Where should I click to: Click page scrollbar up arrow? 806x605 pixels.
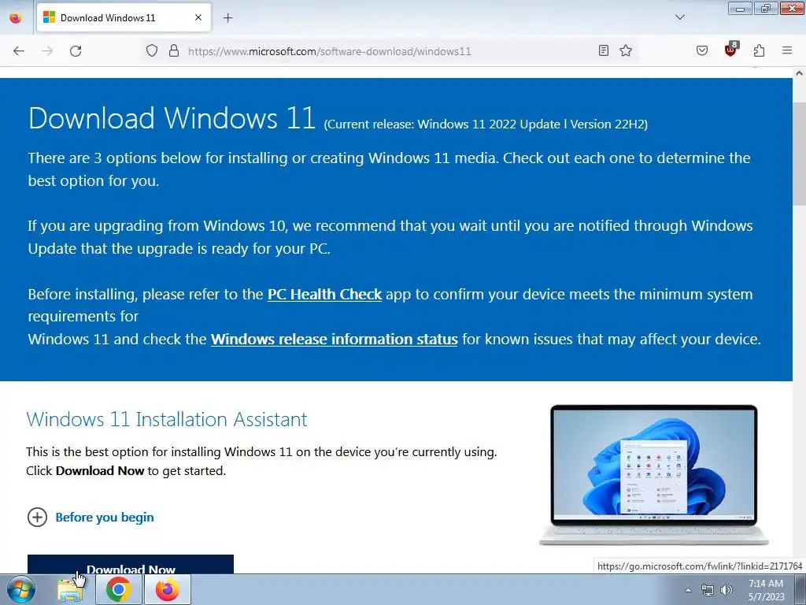click(x=799, y=73)
